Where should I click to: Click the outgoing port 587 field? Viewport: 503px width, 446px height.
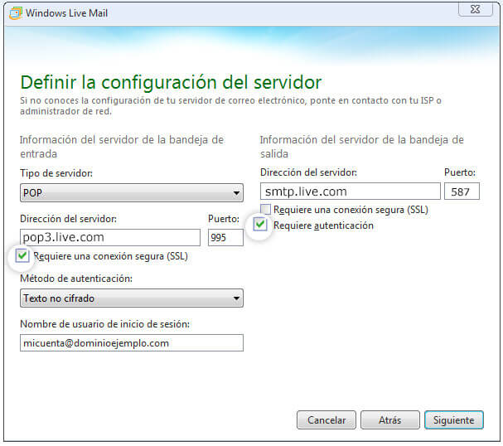(x=462, y=191)
